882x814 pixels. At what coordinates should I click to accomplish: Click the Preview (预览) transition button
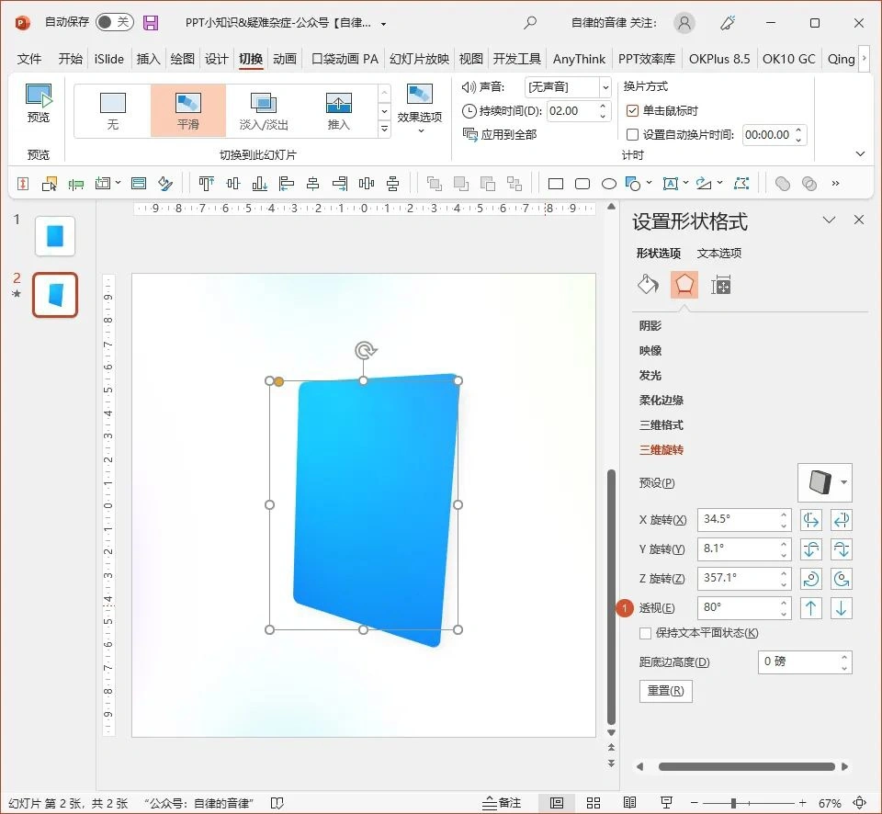pos(39,103)
